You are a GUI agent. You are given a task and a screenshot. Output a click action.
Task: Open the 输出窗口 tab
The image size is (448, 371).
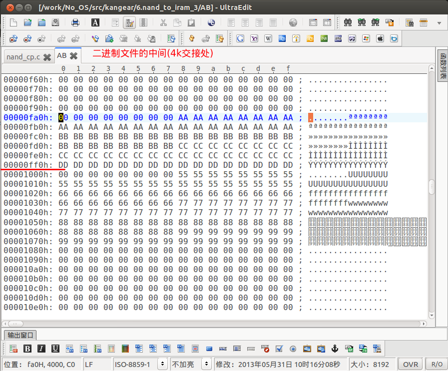click(x=20, y=335)
